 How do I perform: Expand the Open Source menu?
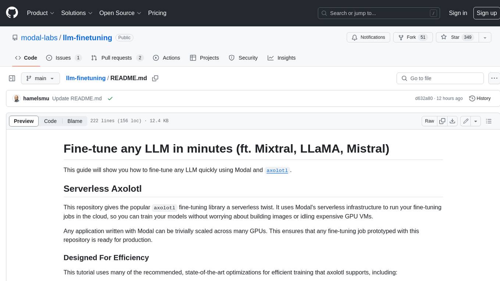pos(120,13)
